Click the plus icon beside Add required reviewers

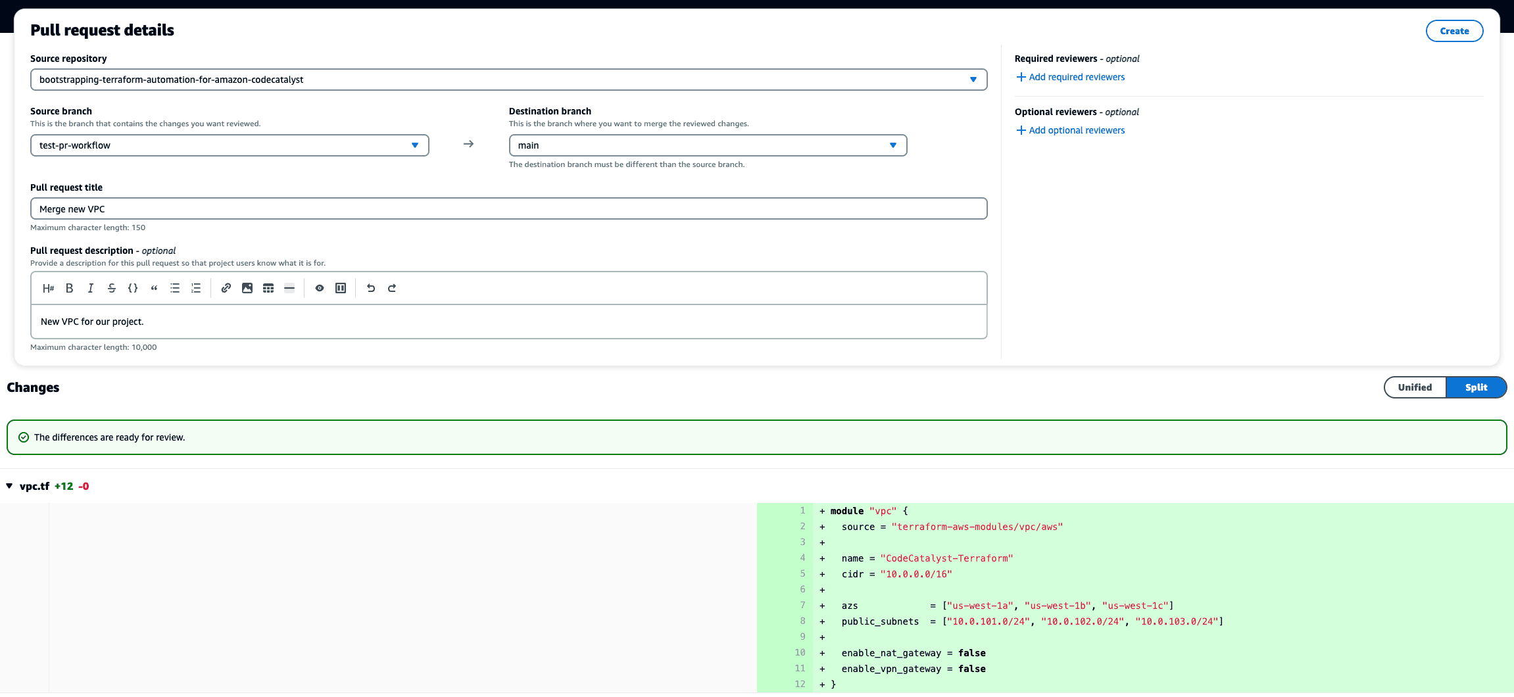[1021, 77]
